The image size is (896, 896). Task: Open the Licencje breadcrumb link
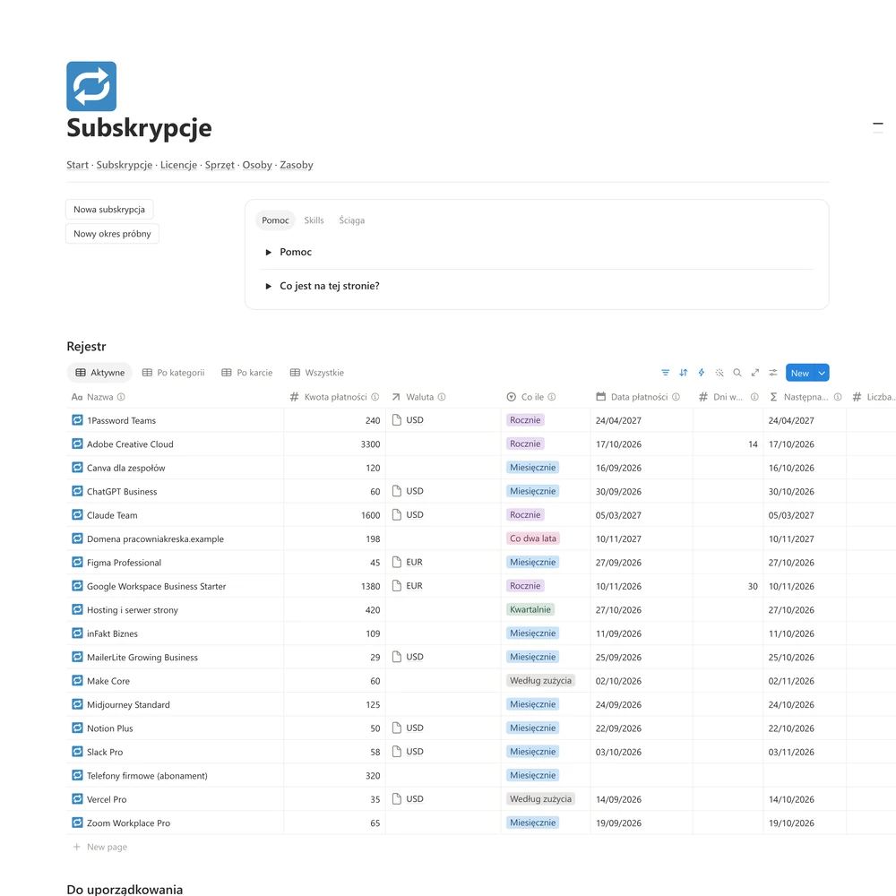[x=178, y=165]
